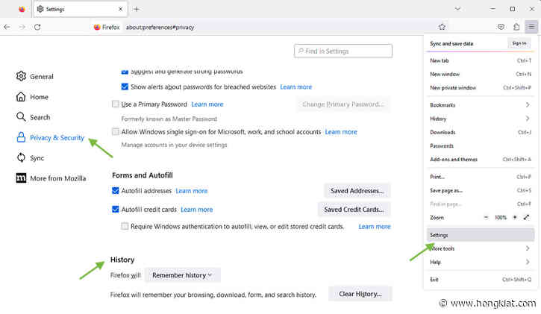Click the Clear History button
The image size is (541, 314).
click(x=360, y=294)
